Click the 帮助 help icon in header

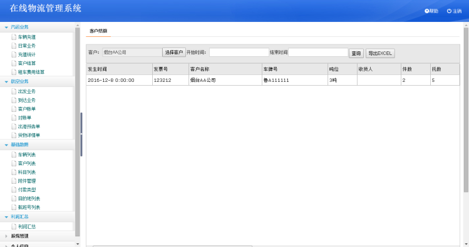click(427, 11)
